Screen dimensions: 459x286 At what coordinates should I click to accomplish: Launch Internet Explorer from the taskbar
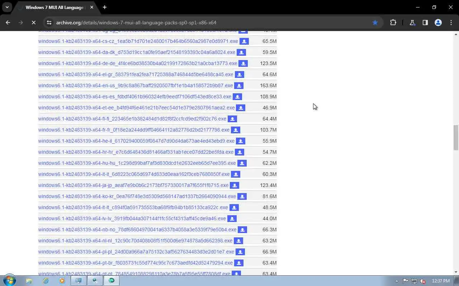click(x=46, y=281)
